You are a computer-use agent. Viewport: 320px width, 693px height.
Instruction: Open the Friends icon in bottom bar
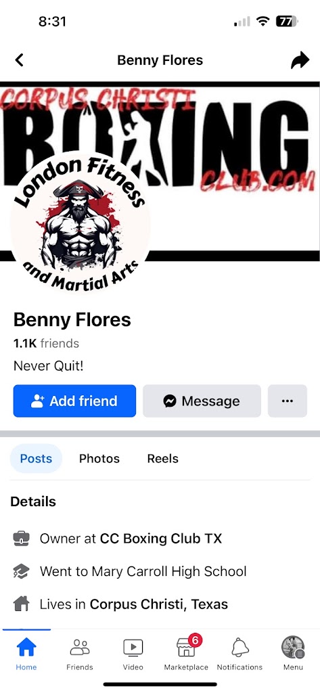pos(80,648)
